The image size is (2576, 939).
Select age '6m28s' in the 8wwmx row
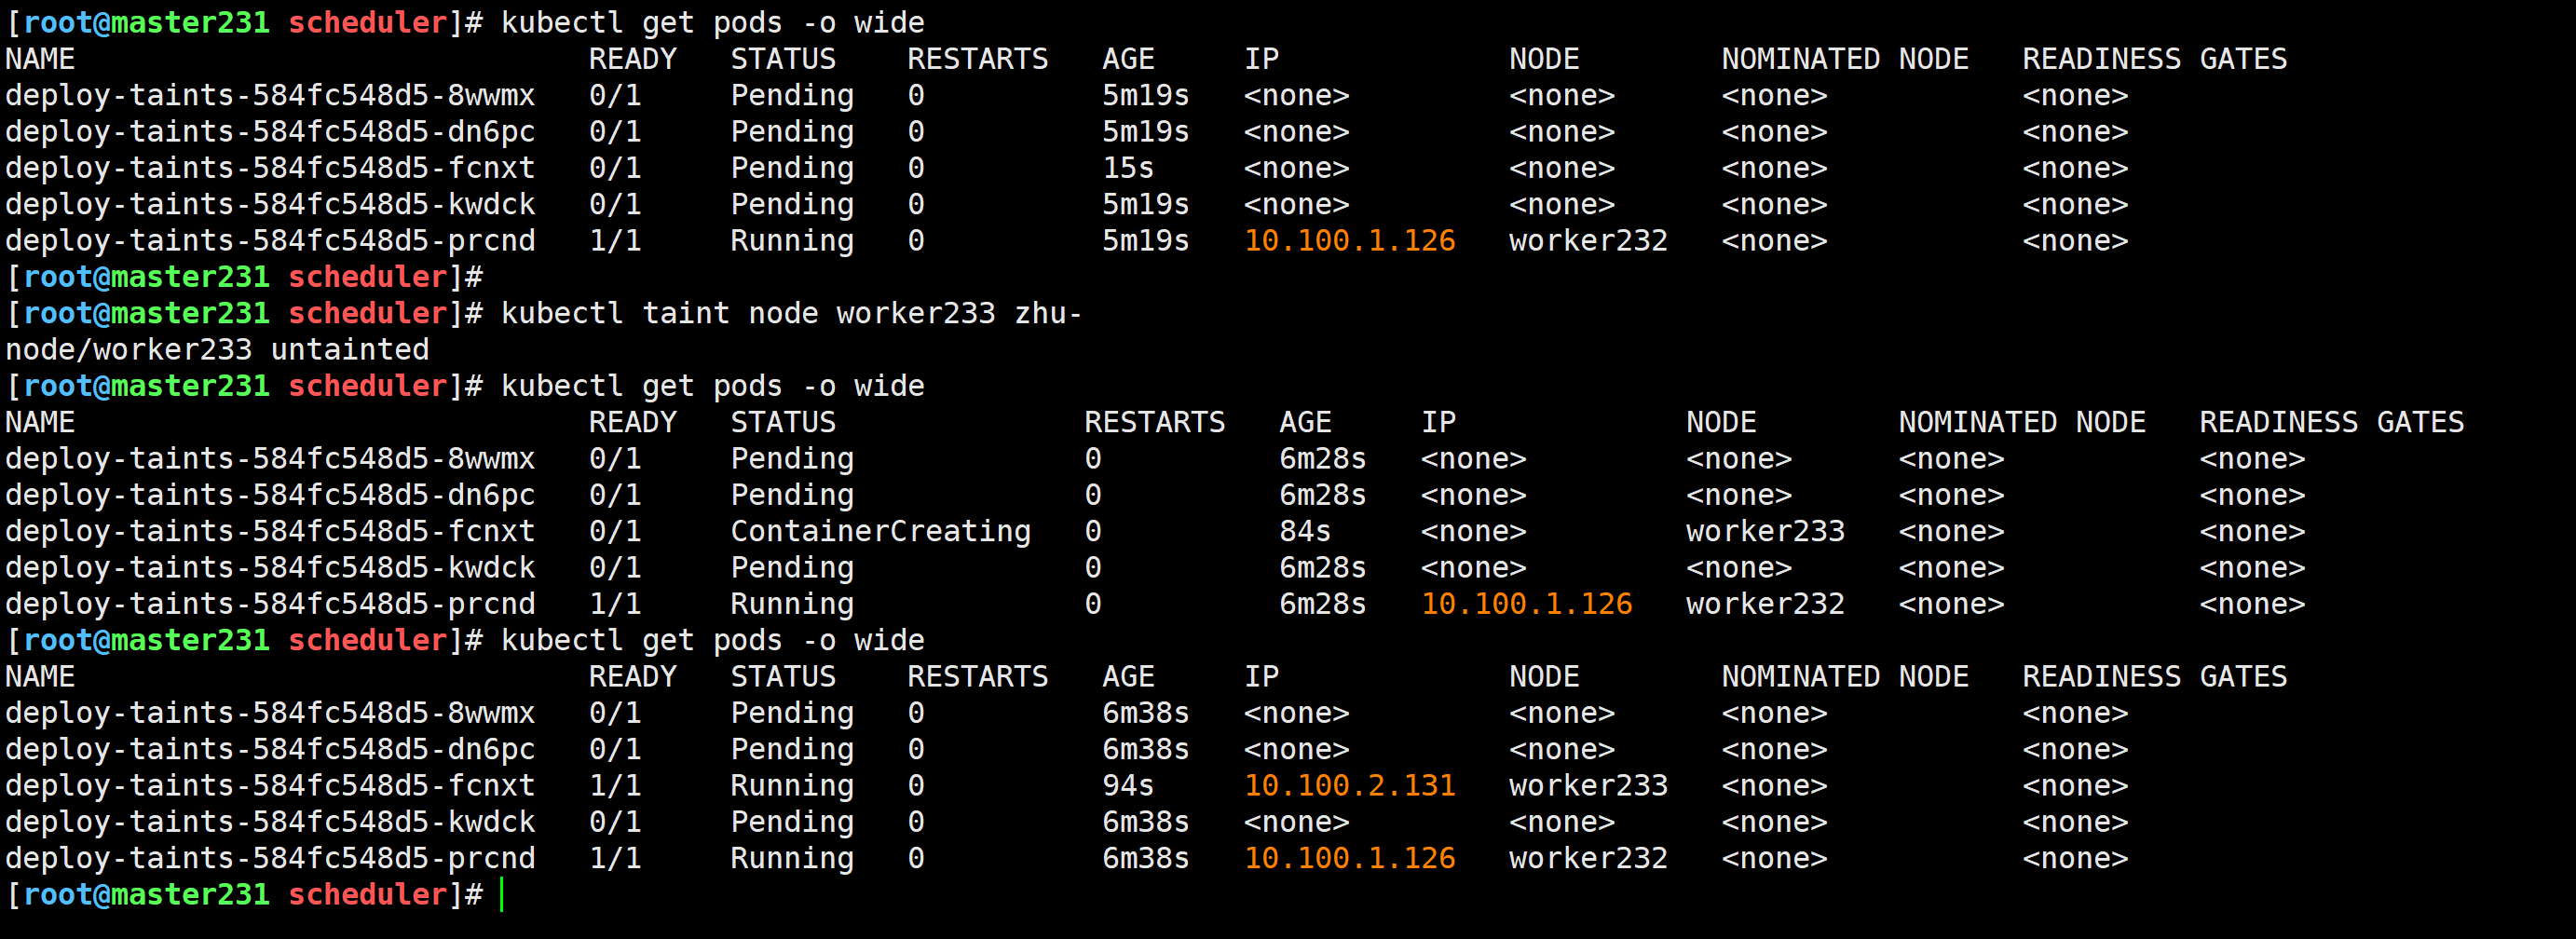pos(1322,458)
